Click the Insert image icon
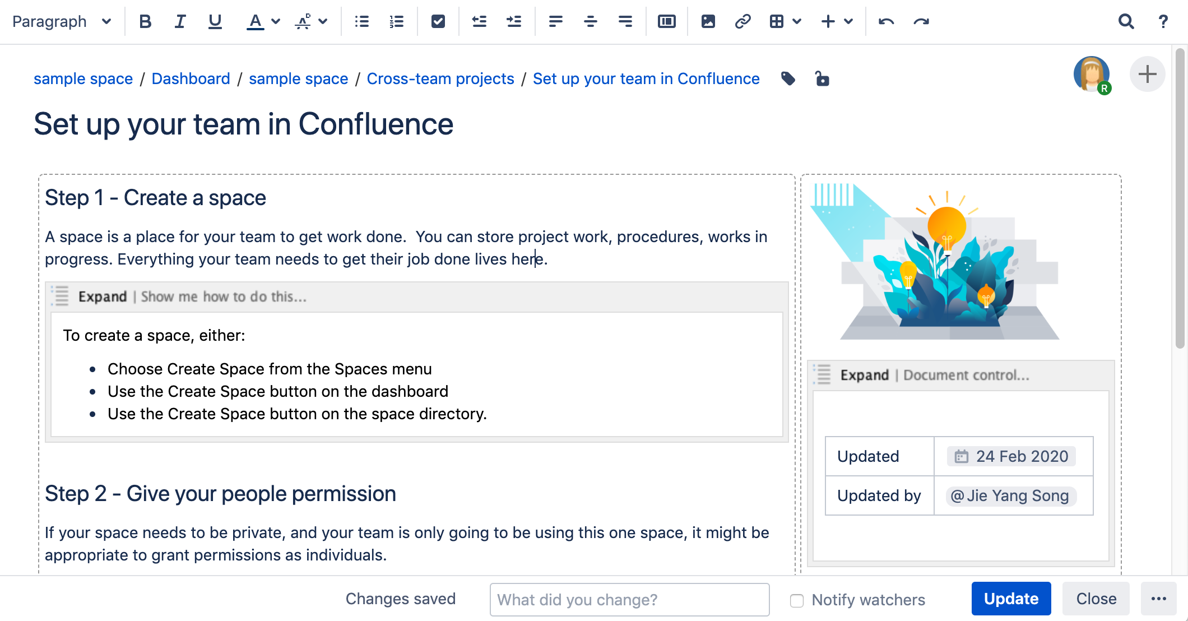1188x621 pixels. (x=707, y=21)
